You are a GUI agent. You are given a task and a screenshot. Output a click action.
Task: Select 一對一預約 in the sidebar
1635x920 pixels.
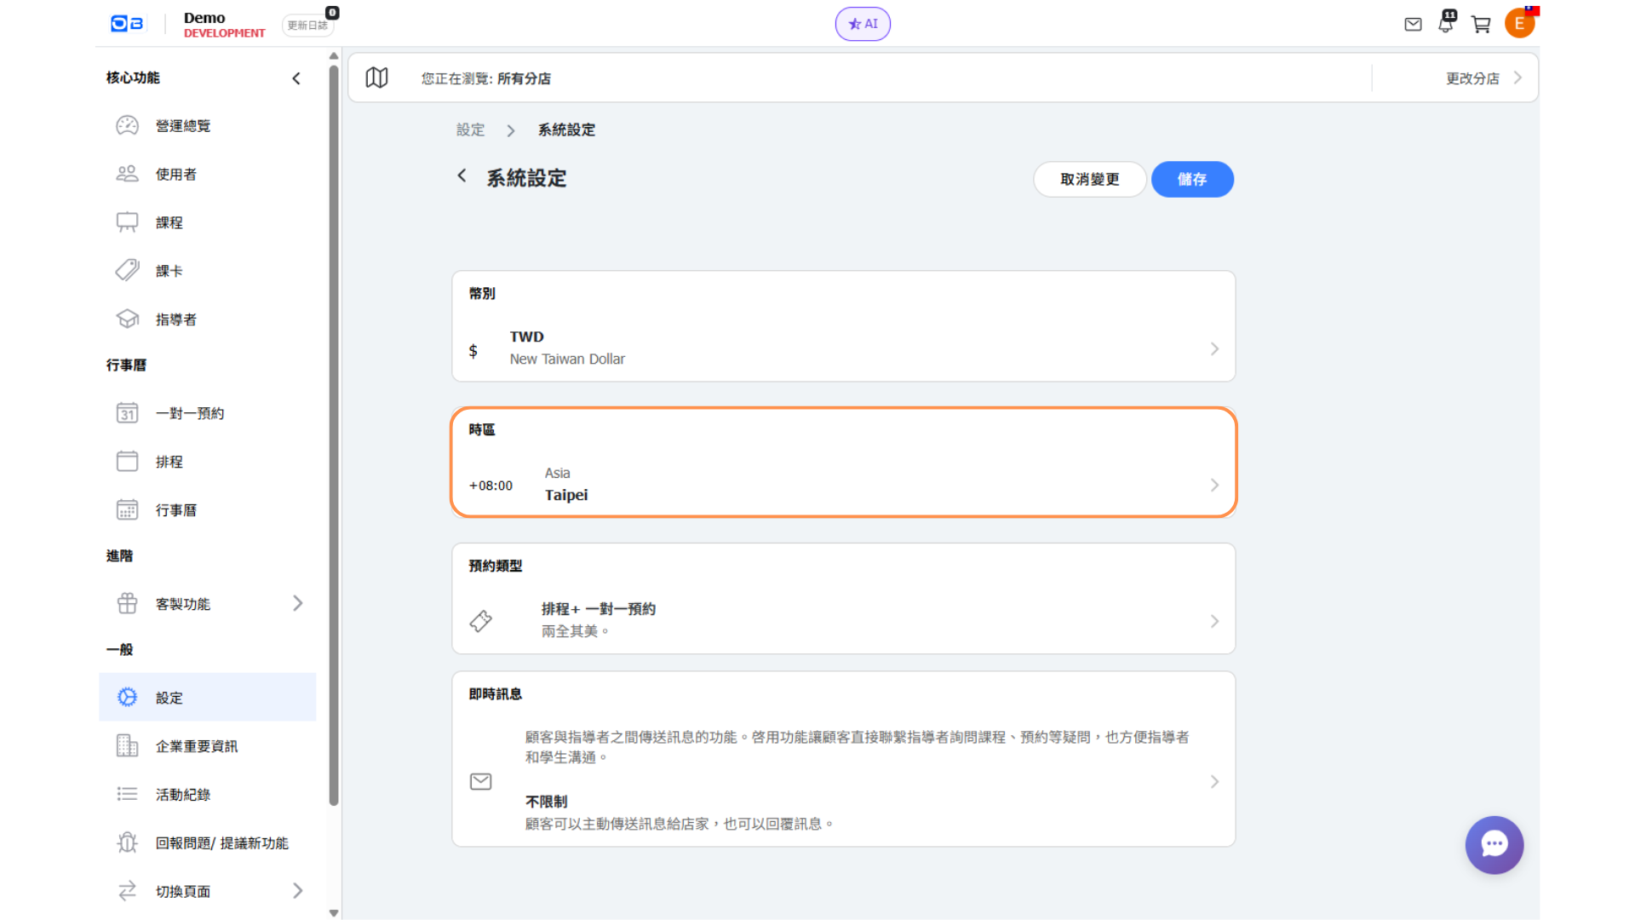(189, 414)
